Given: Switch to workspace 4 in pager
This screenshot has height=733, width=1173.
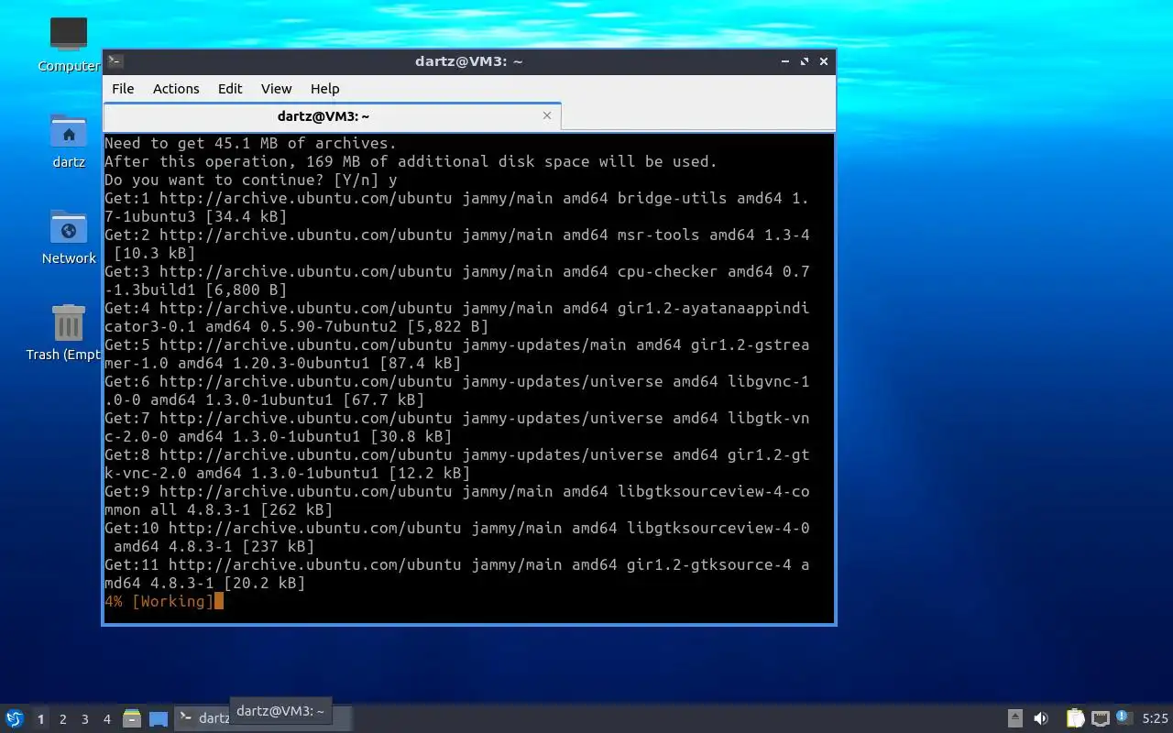Looking at the screenshot, I should click(106, 719).
